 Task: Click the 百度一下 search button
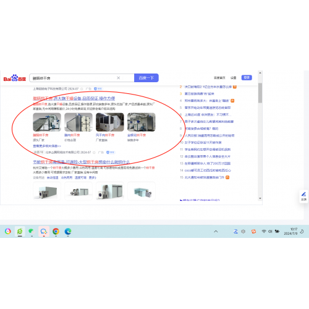[x=146, y=78]
